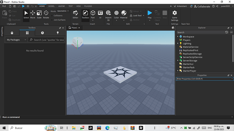234x131 pixels.
Task: Open the FILE menu
Action: [x=4, y=6]
